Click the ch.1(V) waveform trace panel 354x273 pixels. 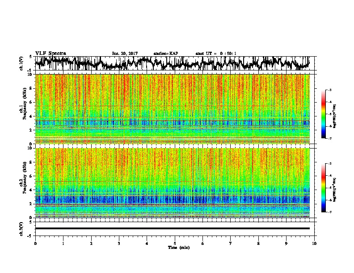(174, 63)
